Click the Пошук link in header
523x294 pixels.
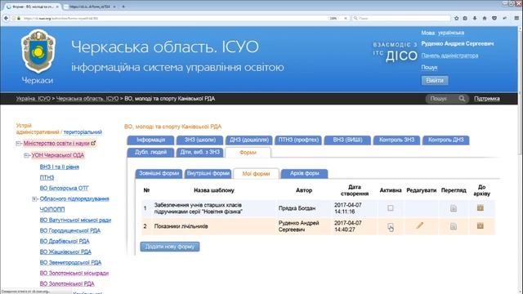click(x=429, y=67)
